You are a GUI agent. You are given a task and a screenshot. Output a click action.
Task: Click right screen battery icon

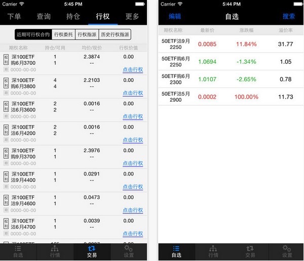pyautogui.click(x=298, y=4)
